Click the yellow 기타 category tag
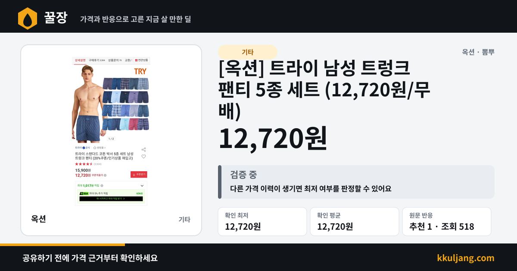This screenshot has height=271, width=517. [247, 52]
